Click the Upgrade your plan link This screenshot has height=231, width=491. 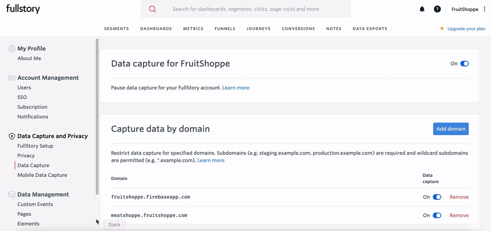(466, 29)
